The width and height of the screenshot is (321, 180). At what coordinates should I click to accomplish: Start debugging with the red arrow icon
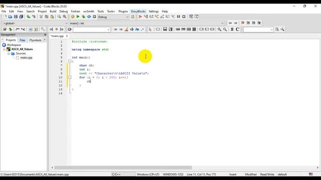click(140, 16)
